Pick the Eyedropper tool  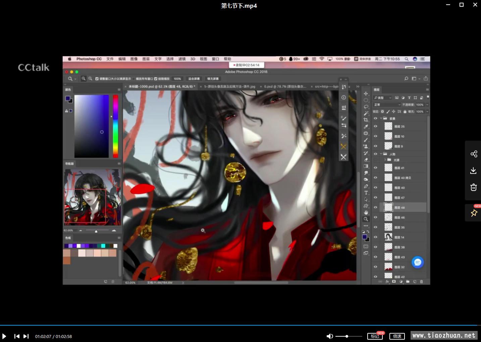tap(366, 127)
